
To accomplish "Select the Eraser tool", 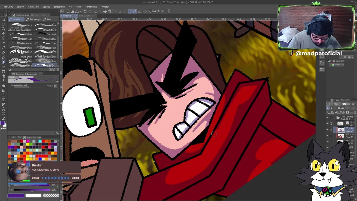I will point(4,76).
